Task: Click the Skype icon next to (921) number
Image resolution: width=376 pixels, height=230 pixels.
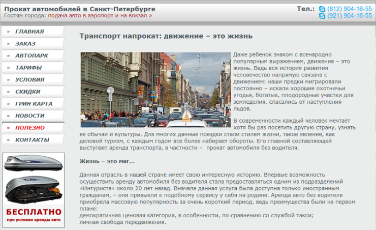Action: [x=322, y=16]
